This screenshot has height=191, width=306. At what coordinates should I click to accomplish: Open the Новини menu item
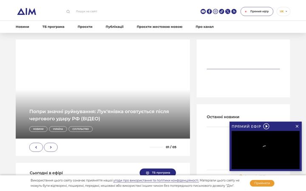[23, 27]
